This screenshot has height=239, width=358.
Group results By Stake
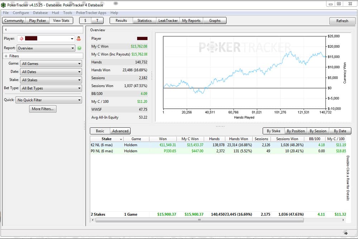[x=274, y=131]
